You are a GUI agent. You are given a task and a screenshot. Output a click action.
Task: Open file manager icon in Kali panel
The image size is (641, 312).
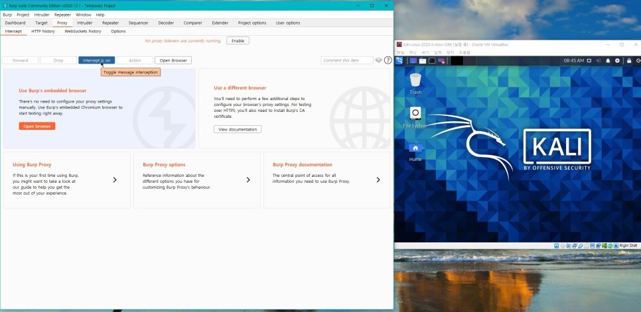tap(422, 60)
